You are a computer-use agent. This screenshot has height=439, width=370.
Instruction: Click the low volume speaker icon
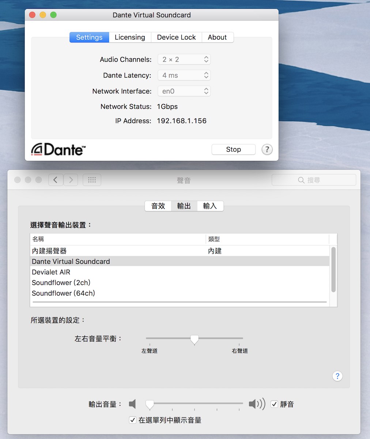coord(132,404)
